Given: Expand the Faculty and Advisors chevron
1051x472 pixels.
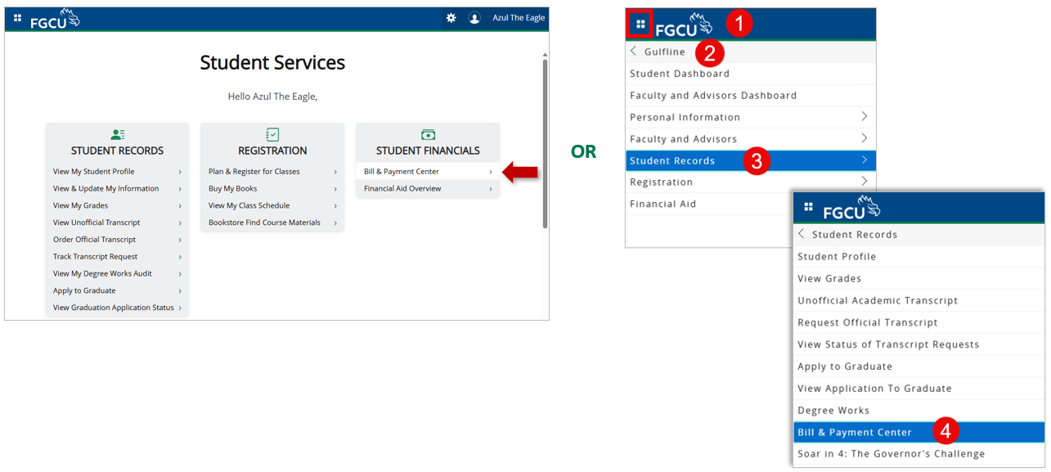Looking at the screenshot, I should (x=865, y=138).
